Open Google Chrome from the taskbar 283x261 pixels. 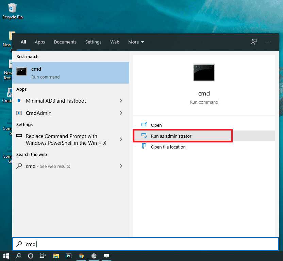[x=81, y=256]
